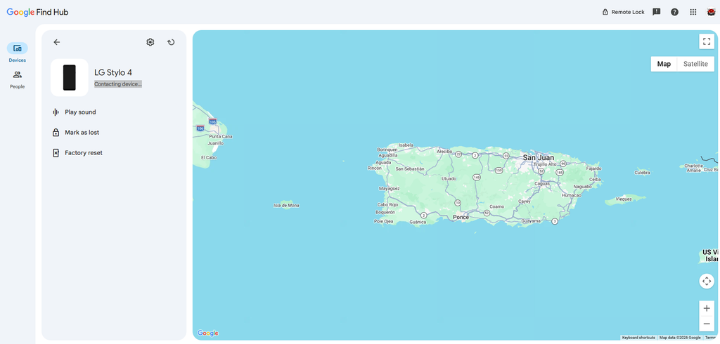
Task: Go back using the left arrow icon
Action: point(56,42)
